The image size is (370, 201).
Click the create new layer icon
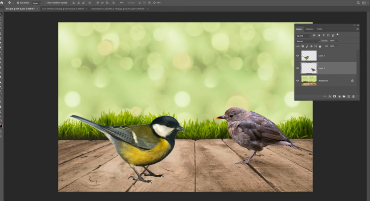pos(349,96)
